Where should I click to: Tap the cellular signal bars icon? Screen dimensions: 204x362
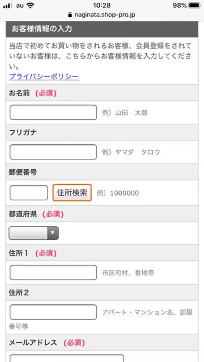[7, 6]
